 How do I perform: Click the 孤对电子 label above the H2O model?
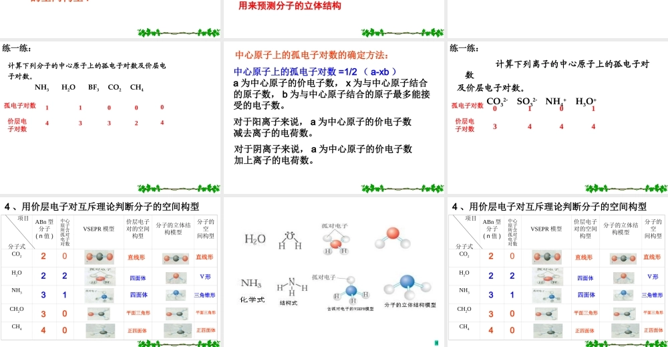coord(335,226)
